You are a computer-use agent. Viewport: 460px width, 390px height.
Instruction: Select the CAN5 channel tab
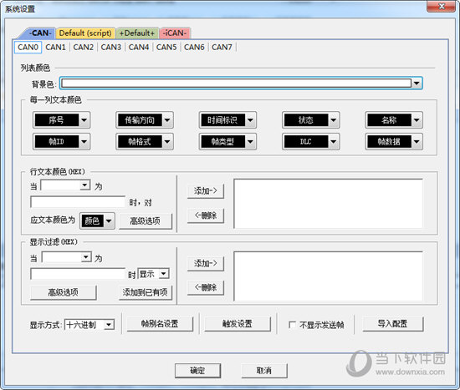click(166, 47)
